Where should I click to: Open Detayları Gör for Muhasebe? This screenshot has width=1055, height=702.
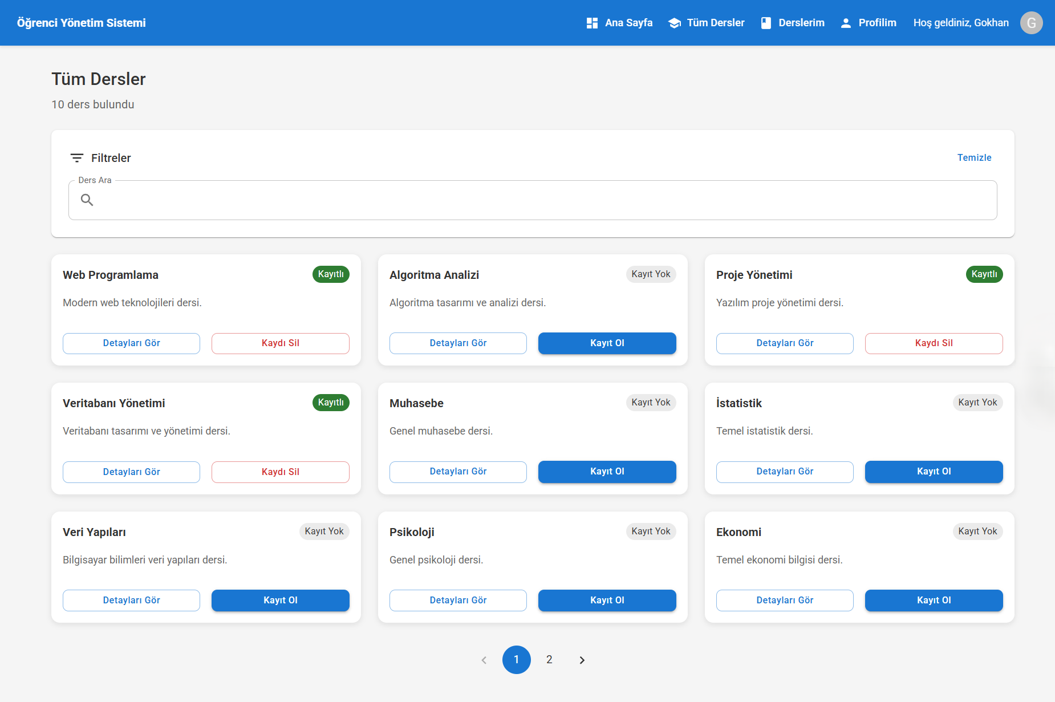click(x=458, y=472)
